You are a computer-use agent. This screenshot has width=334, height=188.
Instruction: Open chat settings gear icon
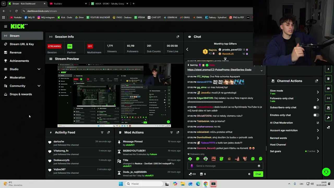pyautogui.click(x=249, y=174)
